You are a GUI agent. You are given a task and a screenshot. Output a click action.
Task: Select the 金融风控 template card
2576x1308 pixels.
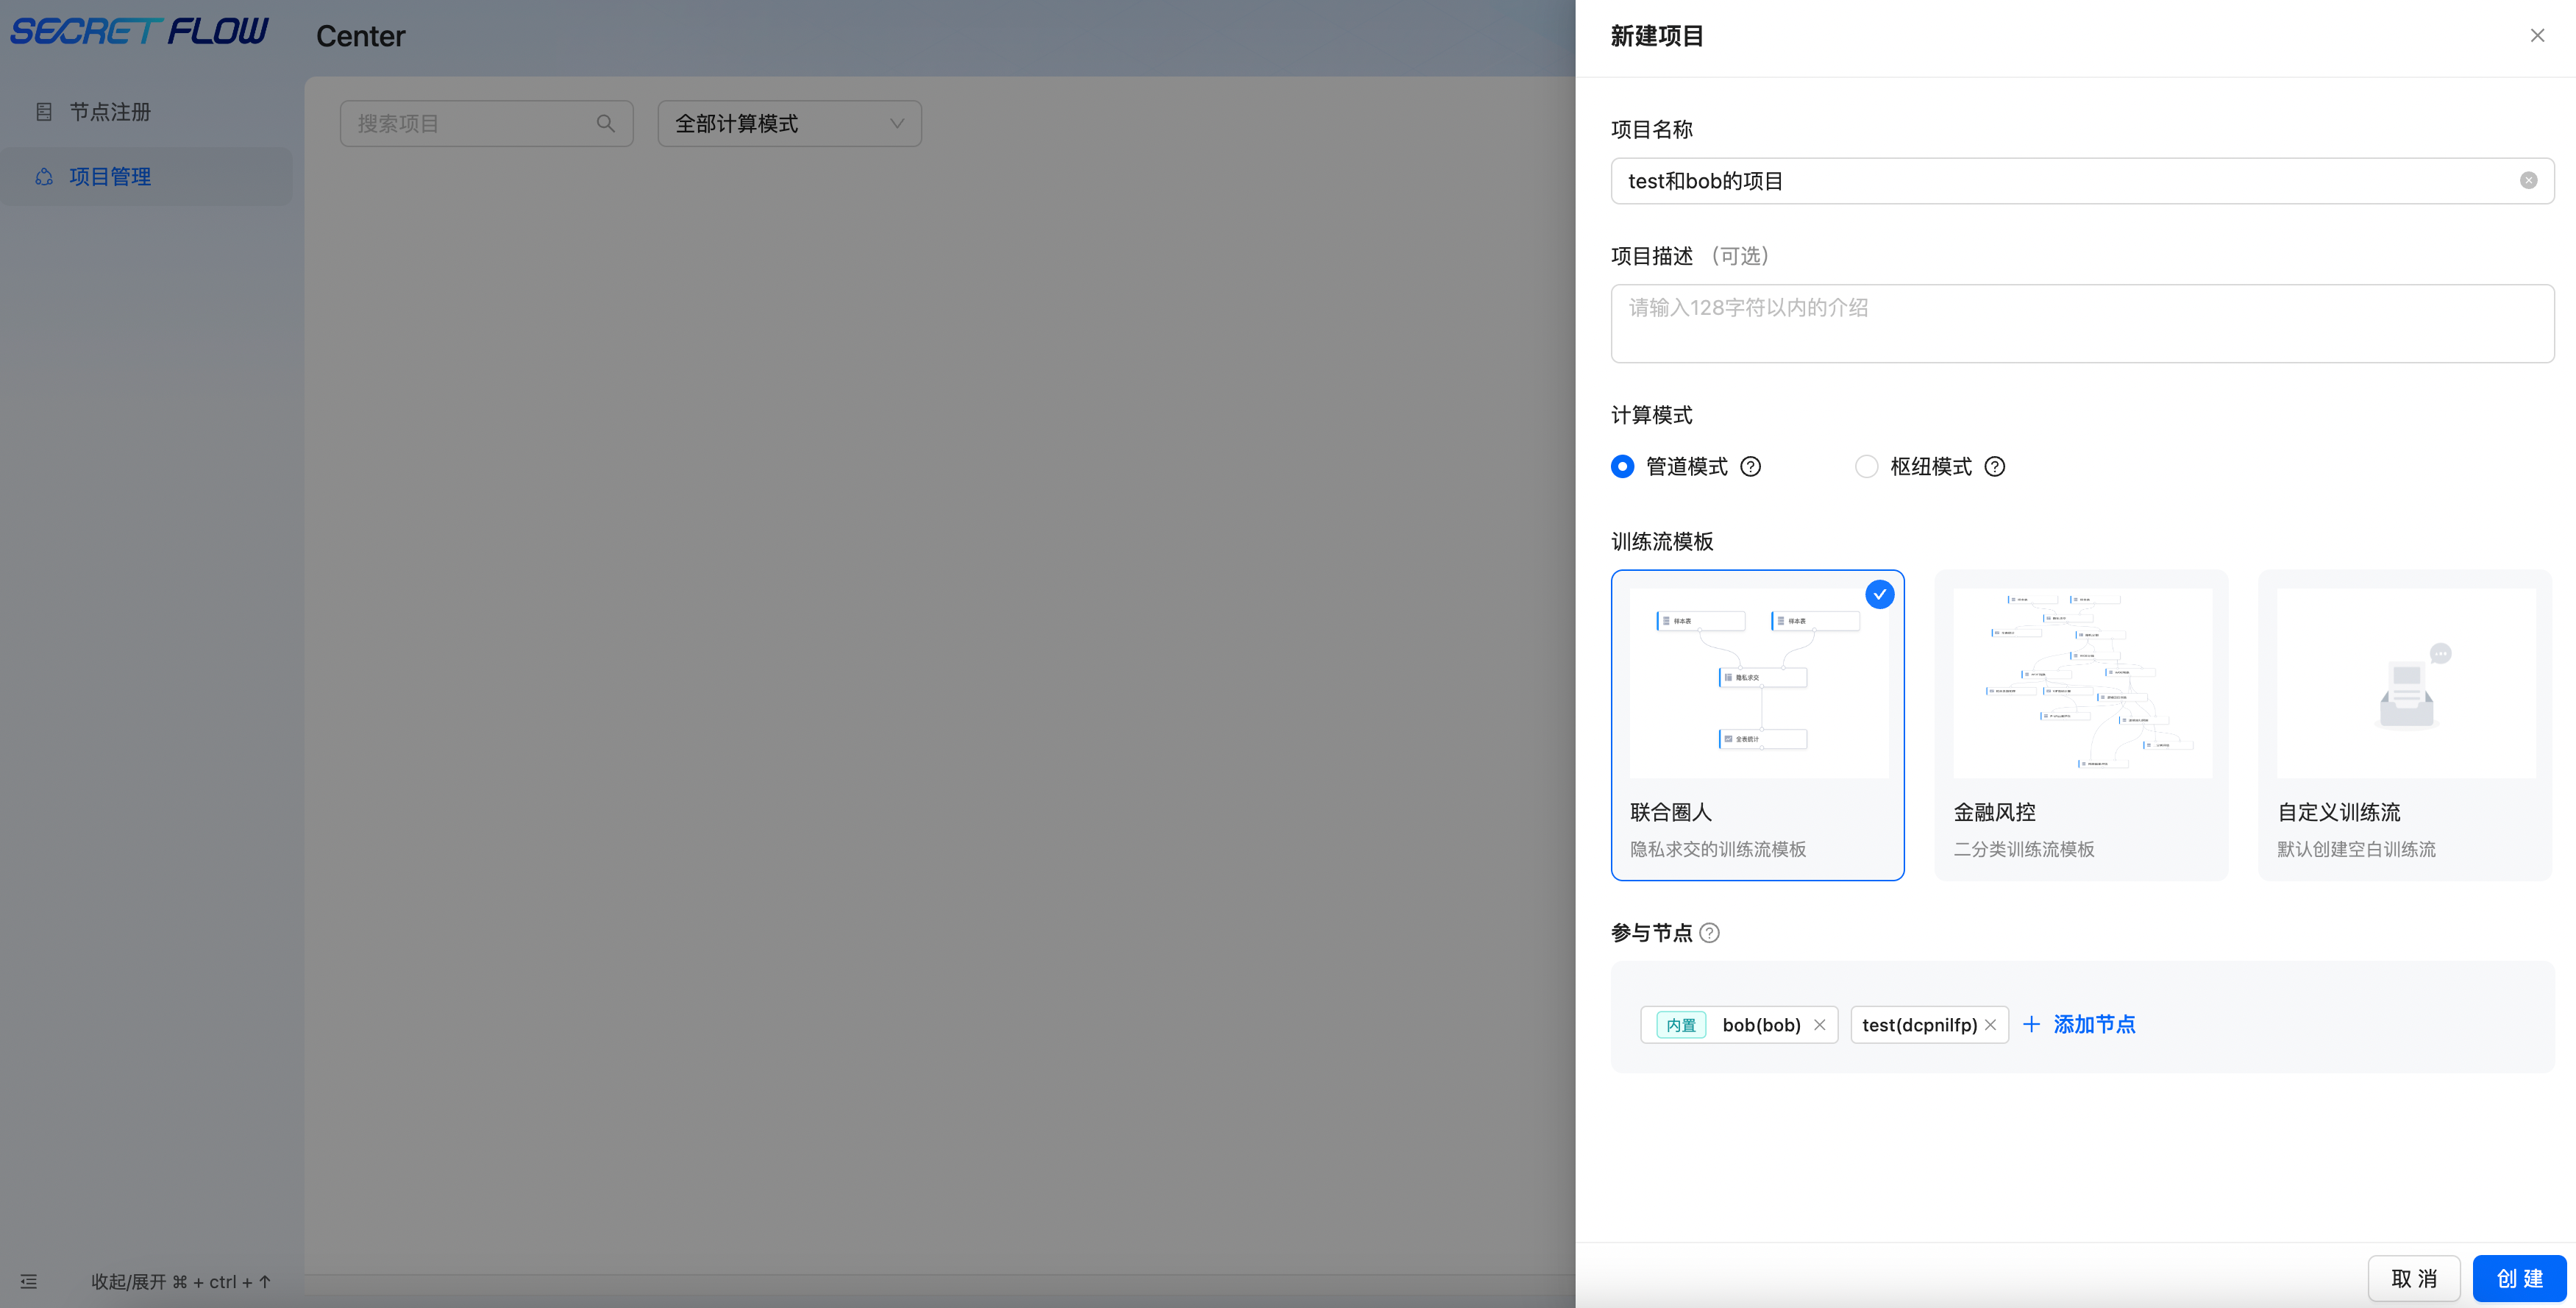2081,725
